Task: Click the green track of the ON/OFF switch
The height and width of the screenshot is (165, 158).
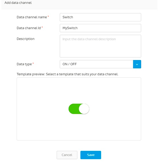Action: pyautogui.click(x=74, y=109)
